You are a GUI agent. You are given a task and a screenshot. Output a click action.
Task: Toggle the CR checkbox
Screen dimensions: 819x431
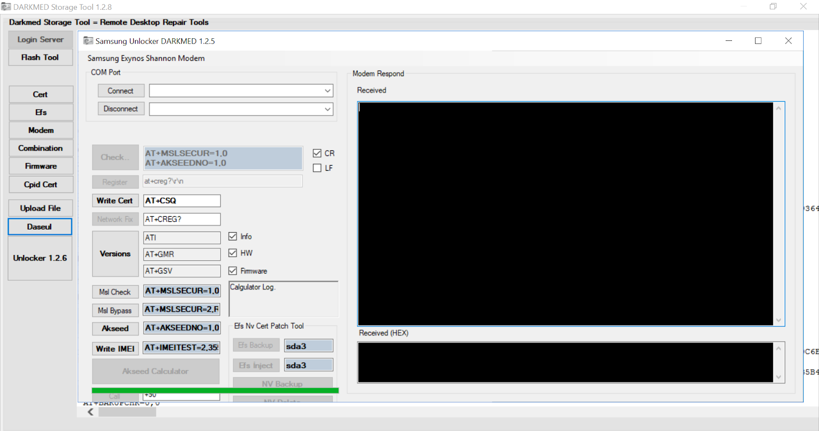pyautogui.click(x=317, y=153)
